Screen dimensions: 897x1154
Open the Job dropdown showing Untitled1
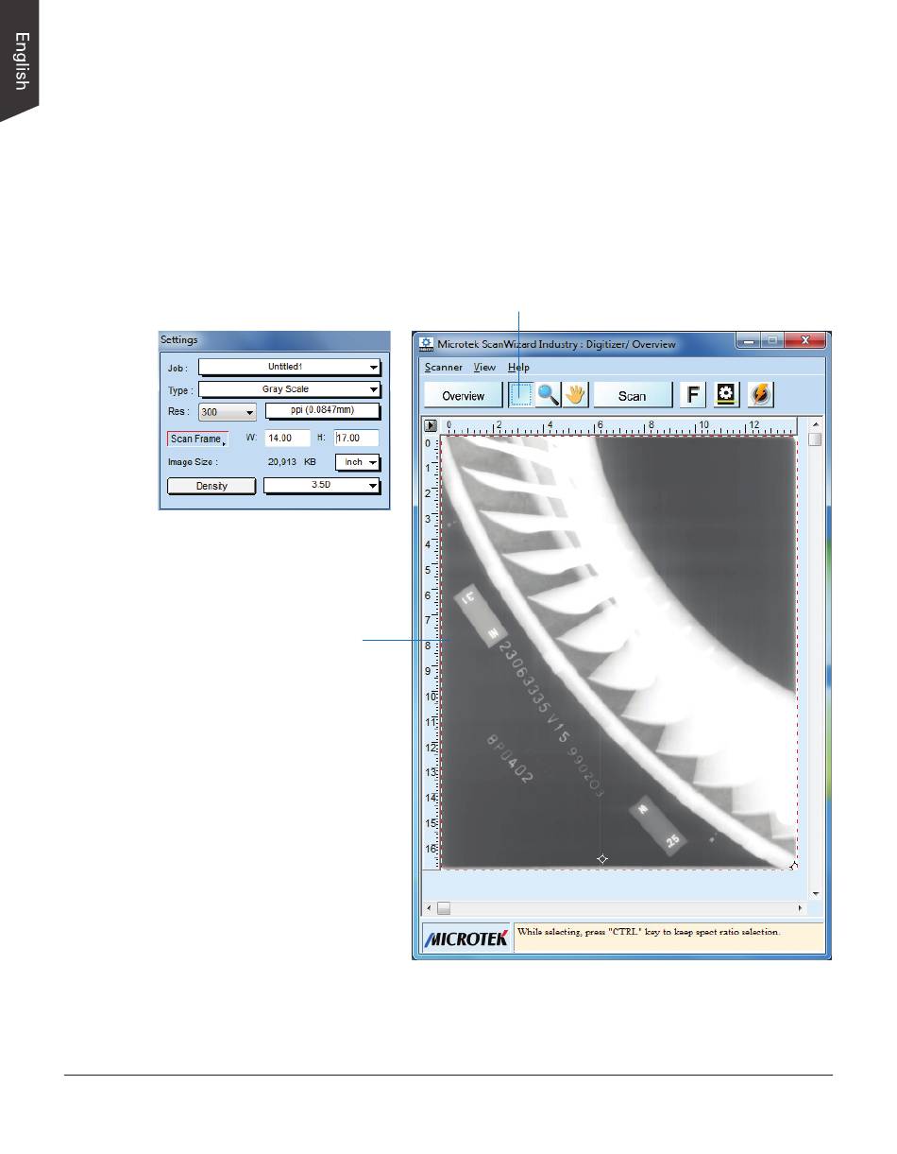pyautogui.click(x=289, y=367)
